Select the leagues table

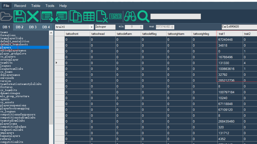[6, 66]
